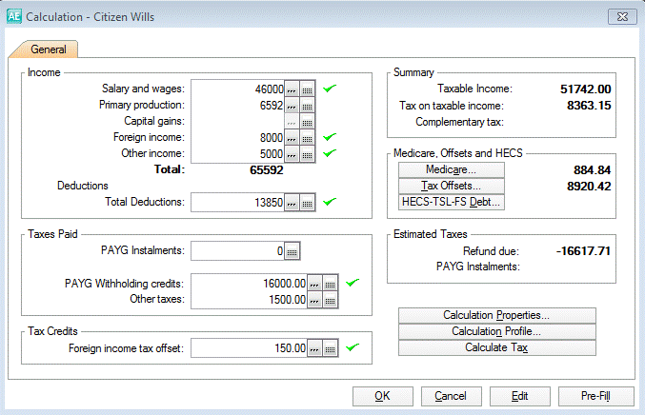This screenshot has height=415, width=645.
Task: Expand Other income details via ellipsis button
Action: (292, 154)
